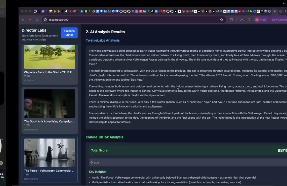Reload the localhost page
The width and height of the screenshot is (287, 186).
[37, 20]
